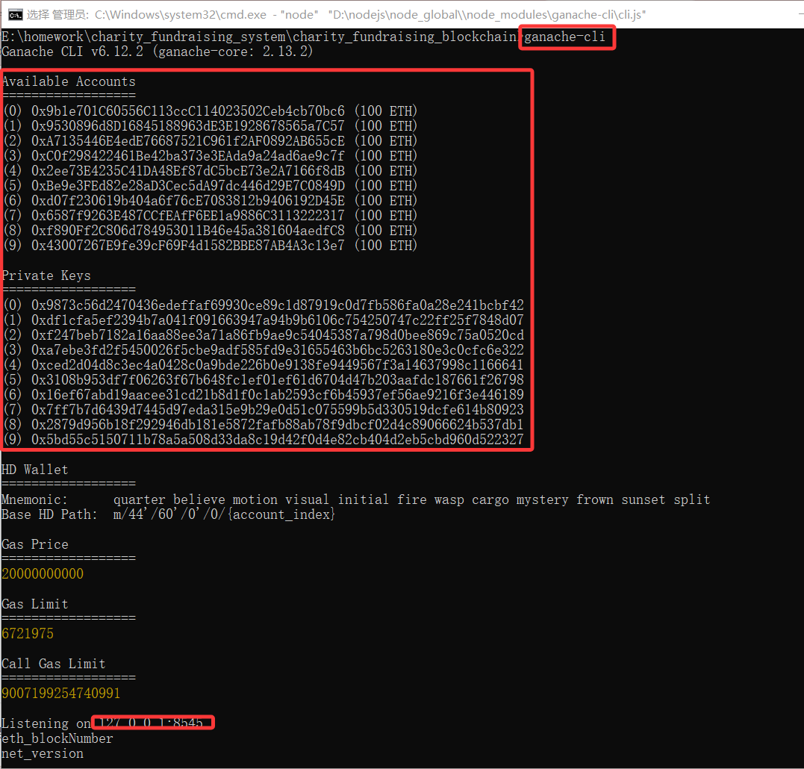The image size is (804, 769).
Task: Select account (9) address 0x43007267…
Action: point(187,246)
